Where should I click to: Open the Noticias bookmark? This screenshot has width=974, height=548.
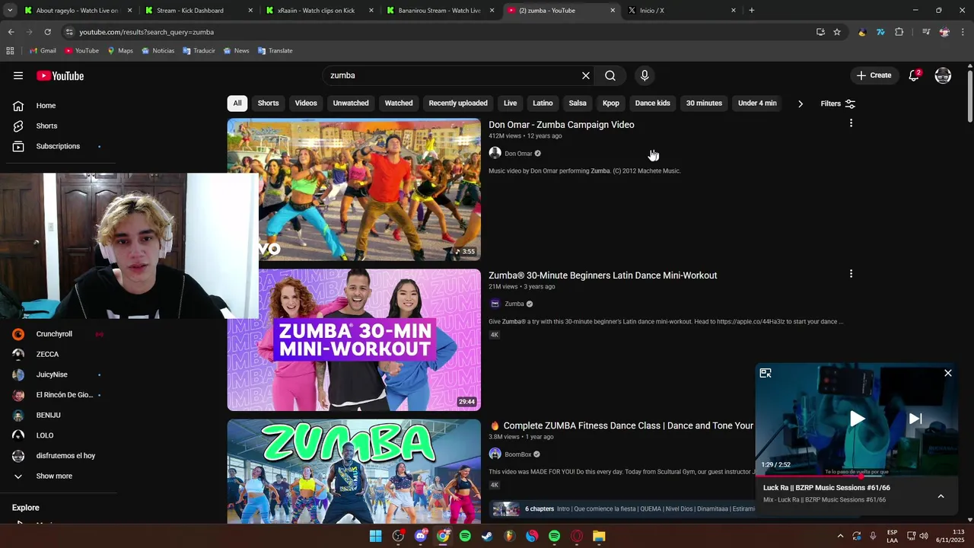click(x=158, y=51)
